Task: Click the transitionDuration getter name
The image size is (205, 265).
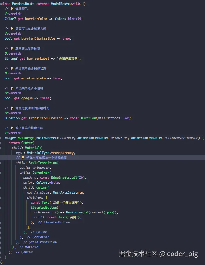Action: click(x=46, y=118)
